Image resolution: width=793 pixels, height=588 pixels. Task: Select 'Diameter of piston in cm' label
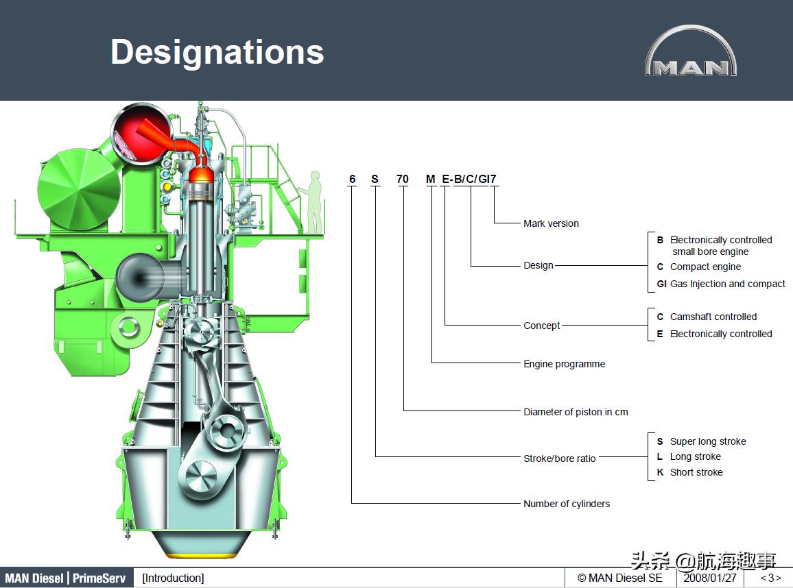click(x=576, y=412)
